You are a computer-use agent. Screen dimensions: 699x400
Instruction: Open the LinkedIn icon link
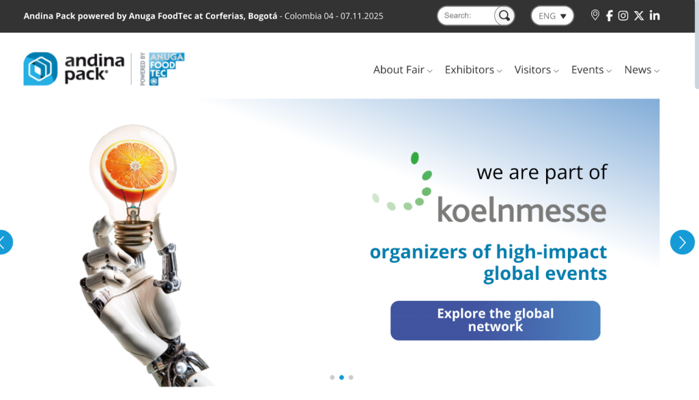[x=655, y=16]
